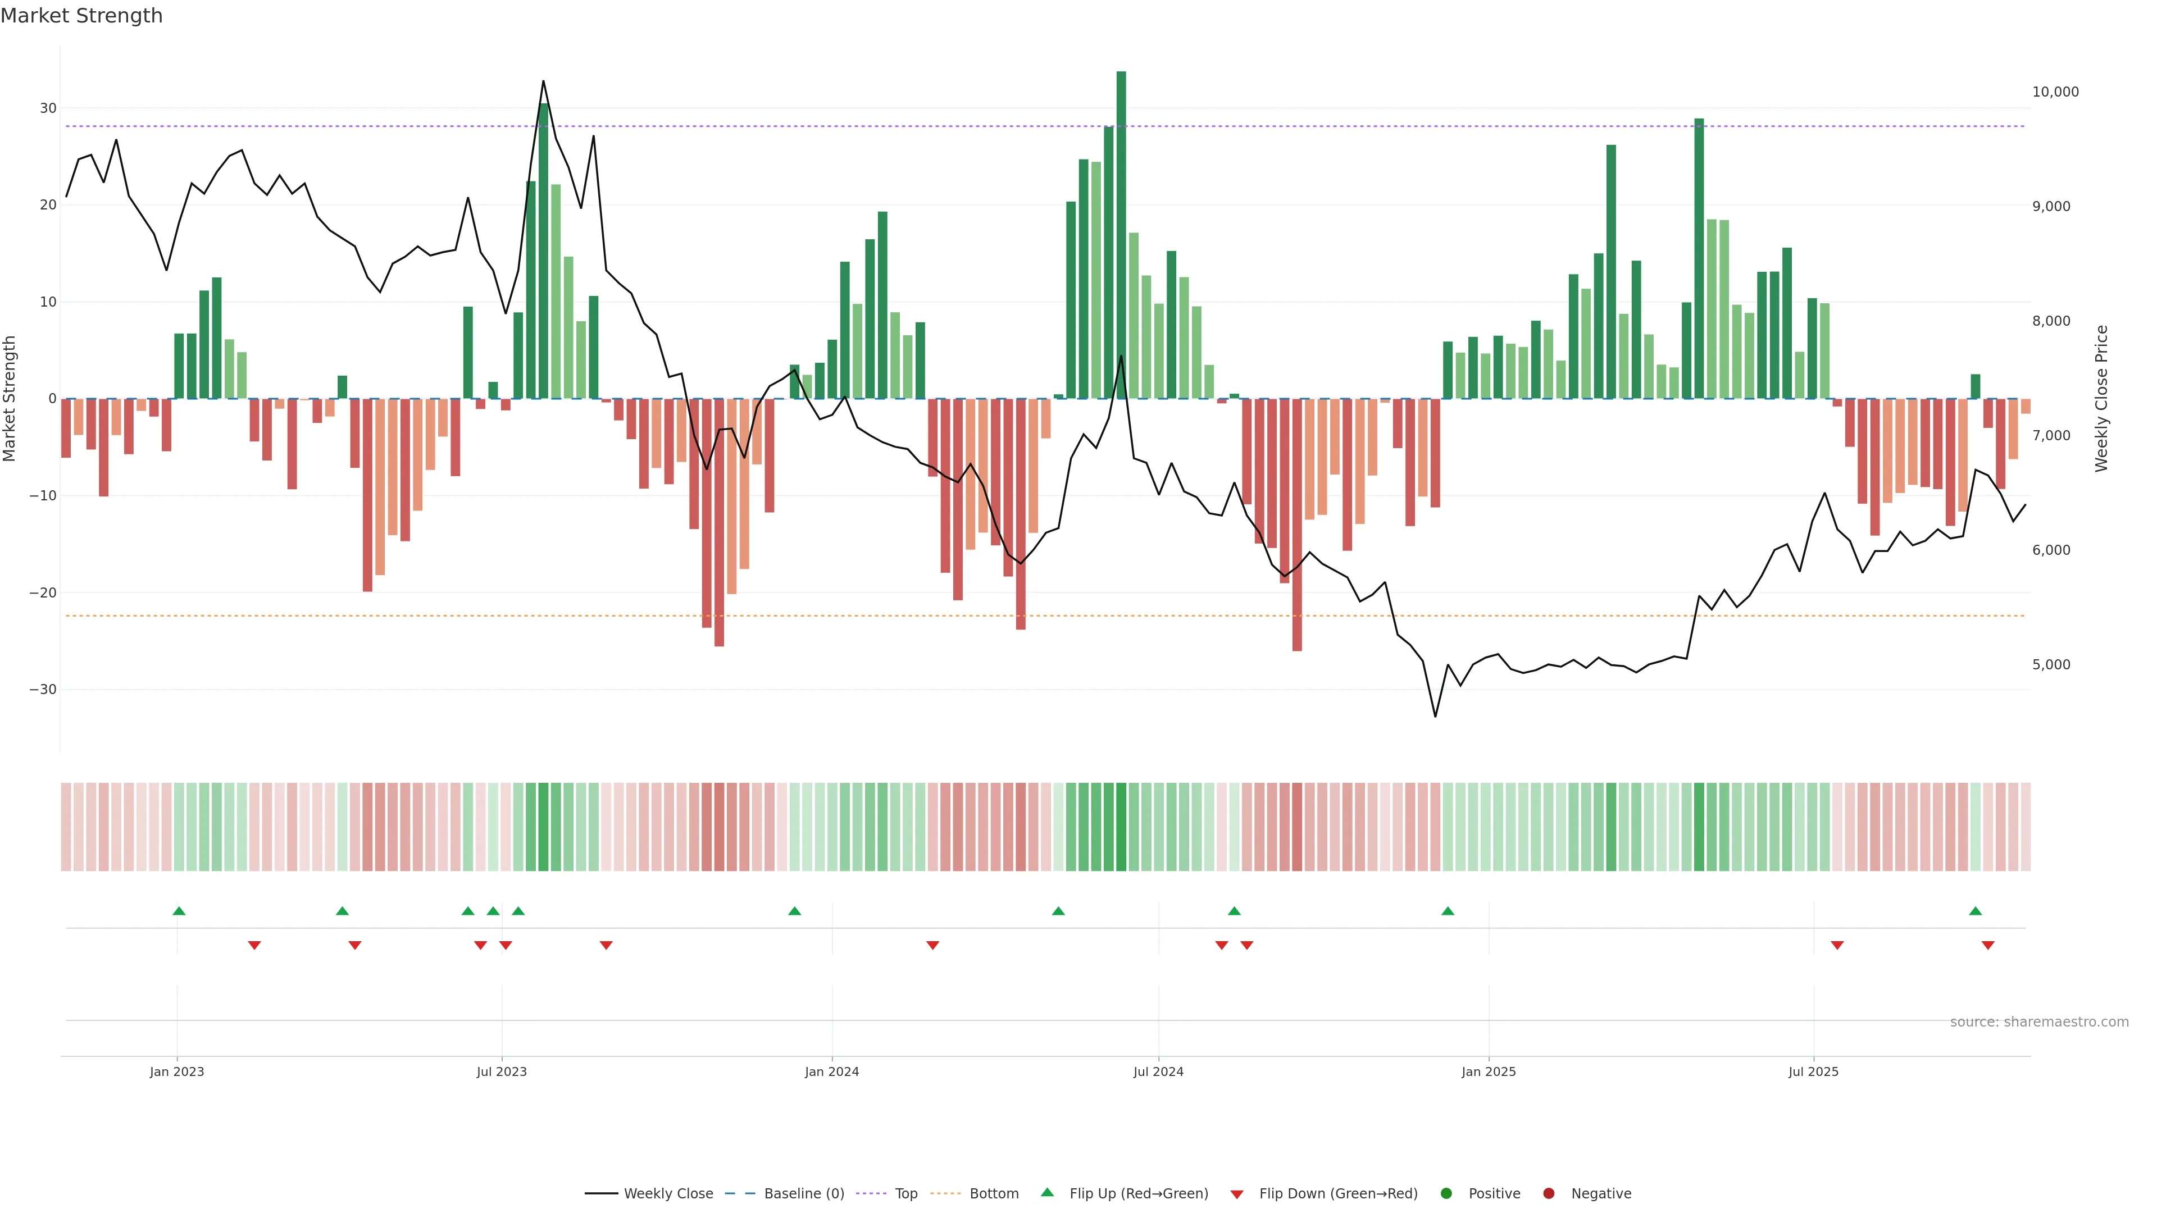Click the last red flip-down triangle marker
The image size is (2157, 1213).
point(1988,945)
